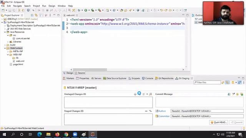Click the Amend previous commit icon
Viewport: 246px width, 138px height.
pyautogui.click(x=229, y=94)
